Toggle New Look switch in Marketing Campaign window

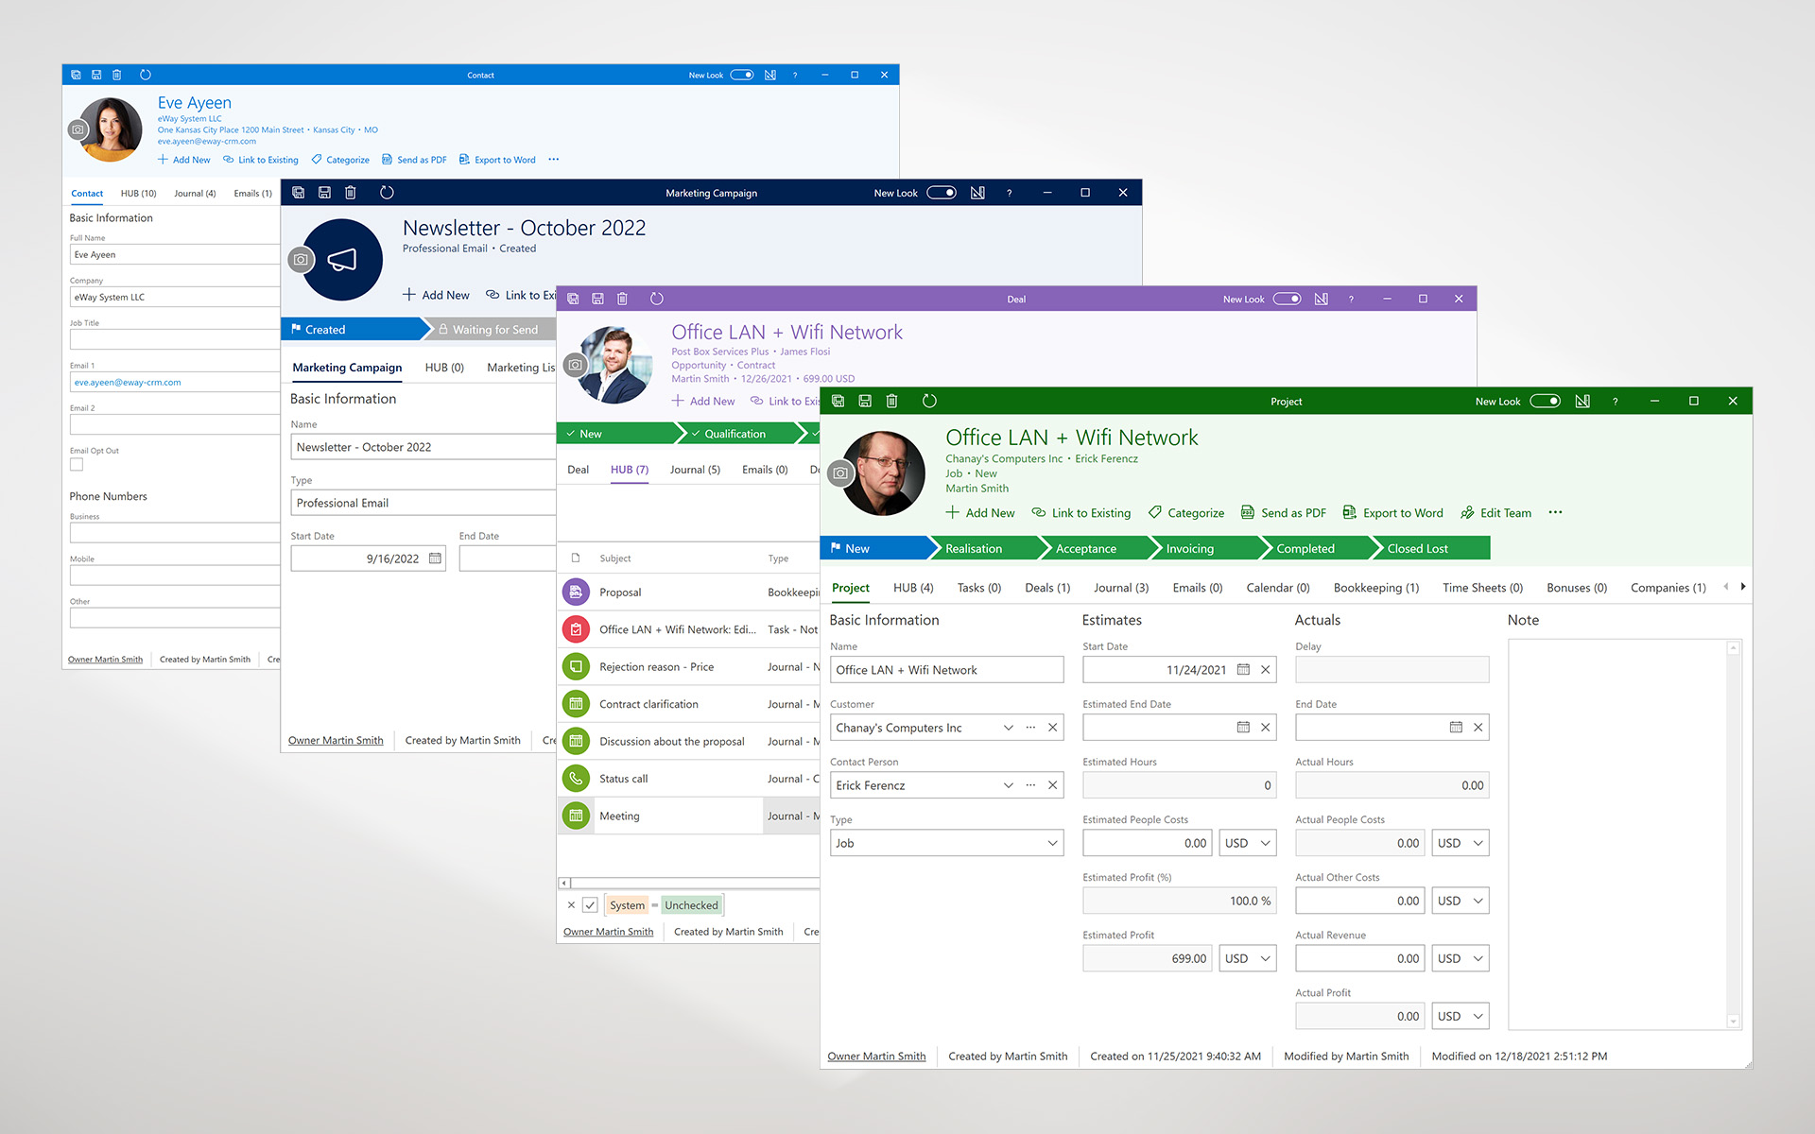[x=942, y=193]
